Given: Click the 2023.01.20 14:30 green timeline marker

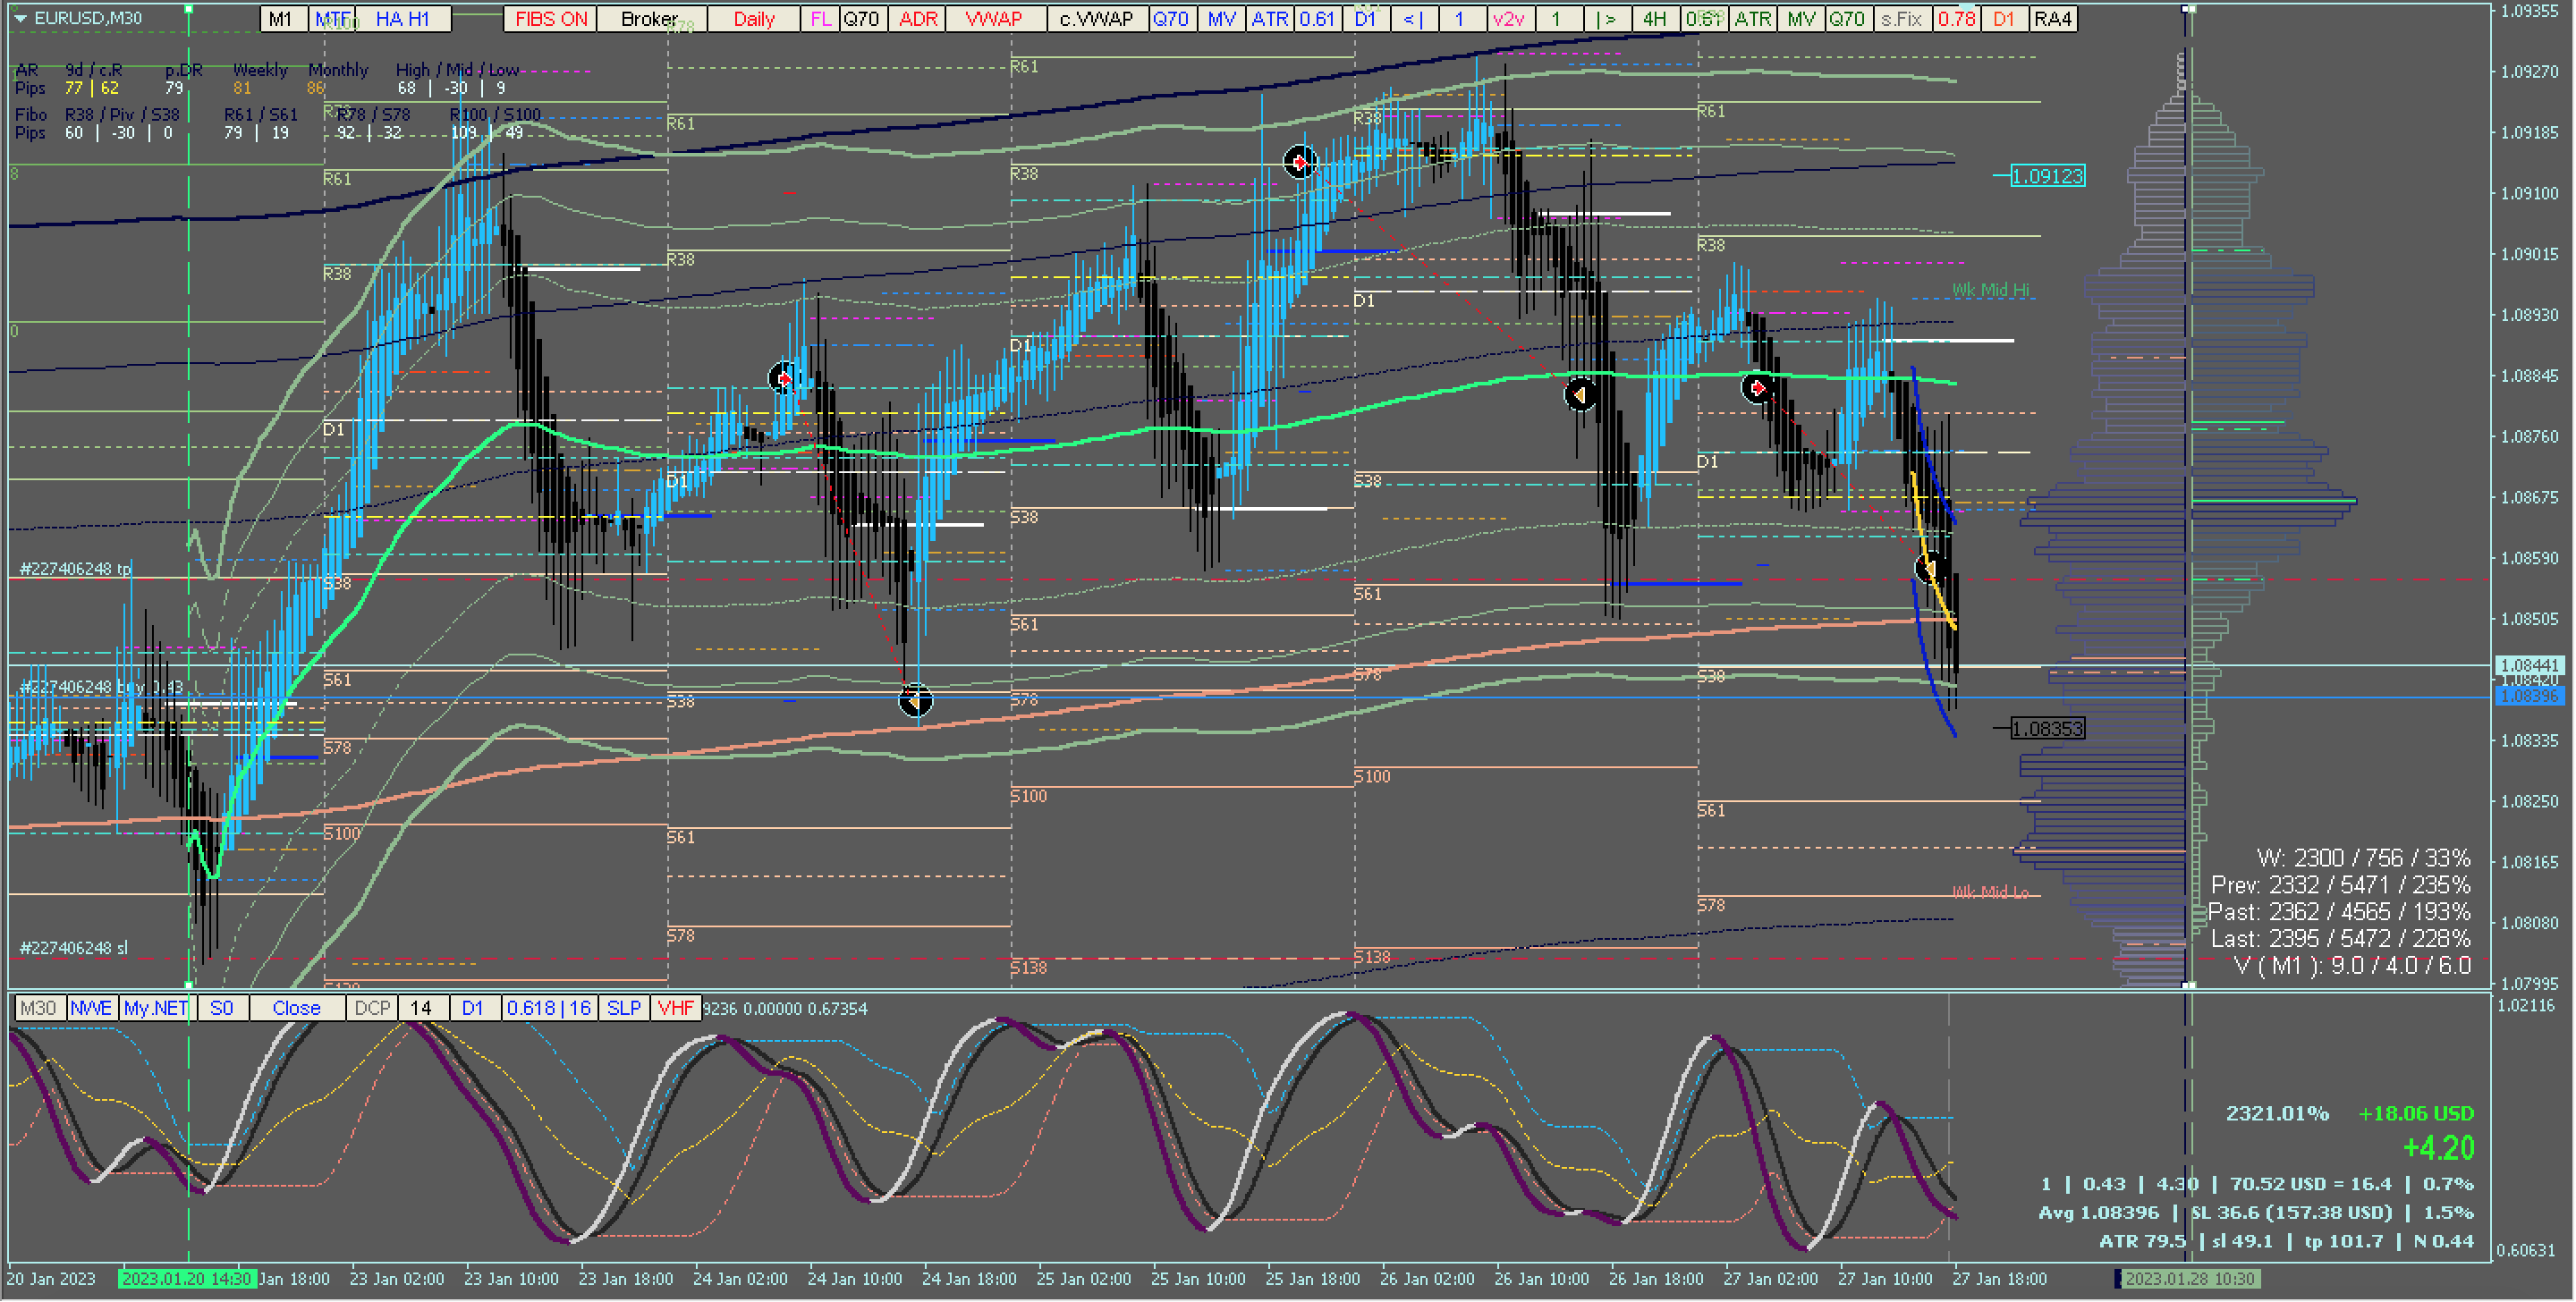Looking at the screenshot, I should pos(187,1279).
